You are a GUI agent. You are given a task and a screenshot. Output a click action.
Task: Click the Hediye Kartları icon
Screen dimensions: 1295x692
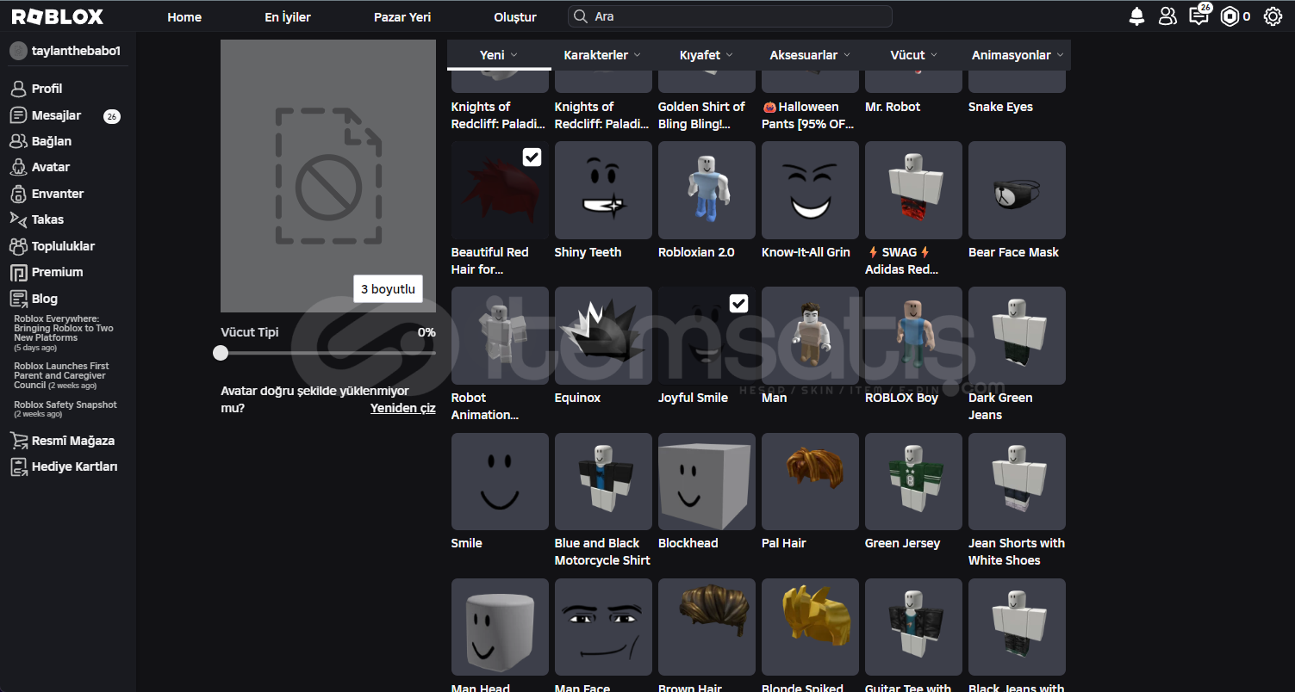click(x=18, y=466)
